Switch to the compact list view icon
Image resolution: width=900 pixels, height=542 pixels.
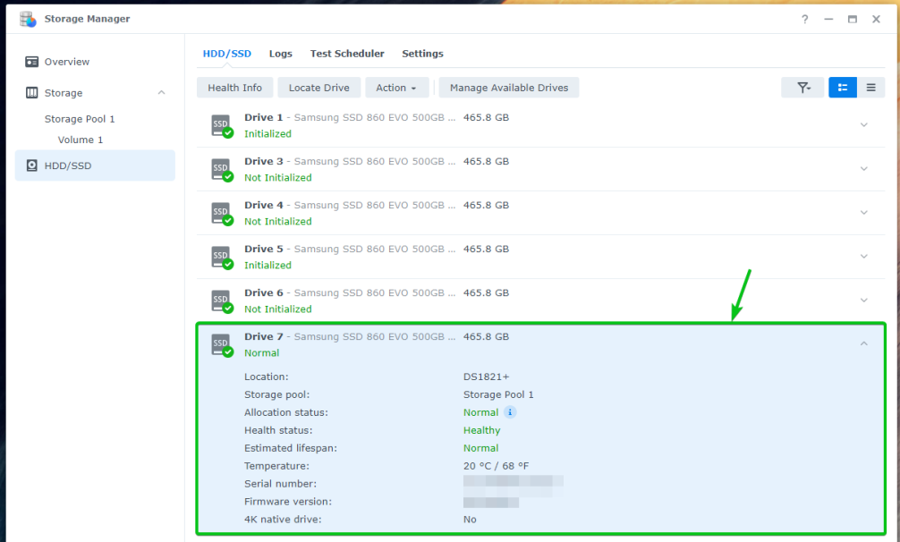[x=870, y=87]
